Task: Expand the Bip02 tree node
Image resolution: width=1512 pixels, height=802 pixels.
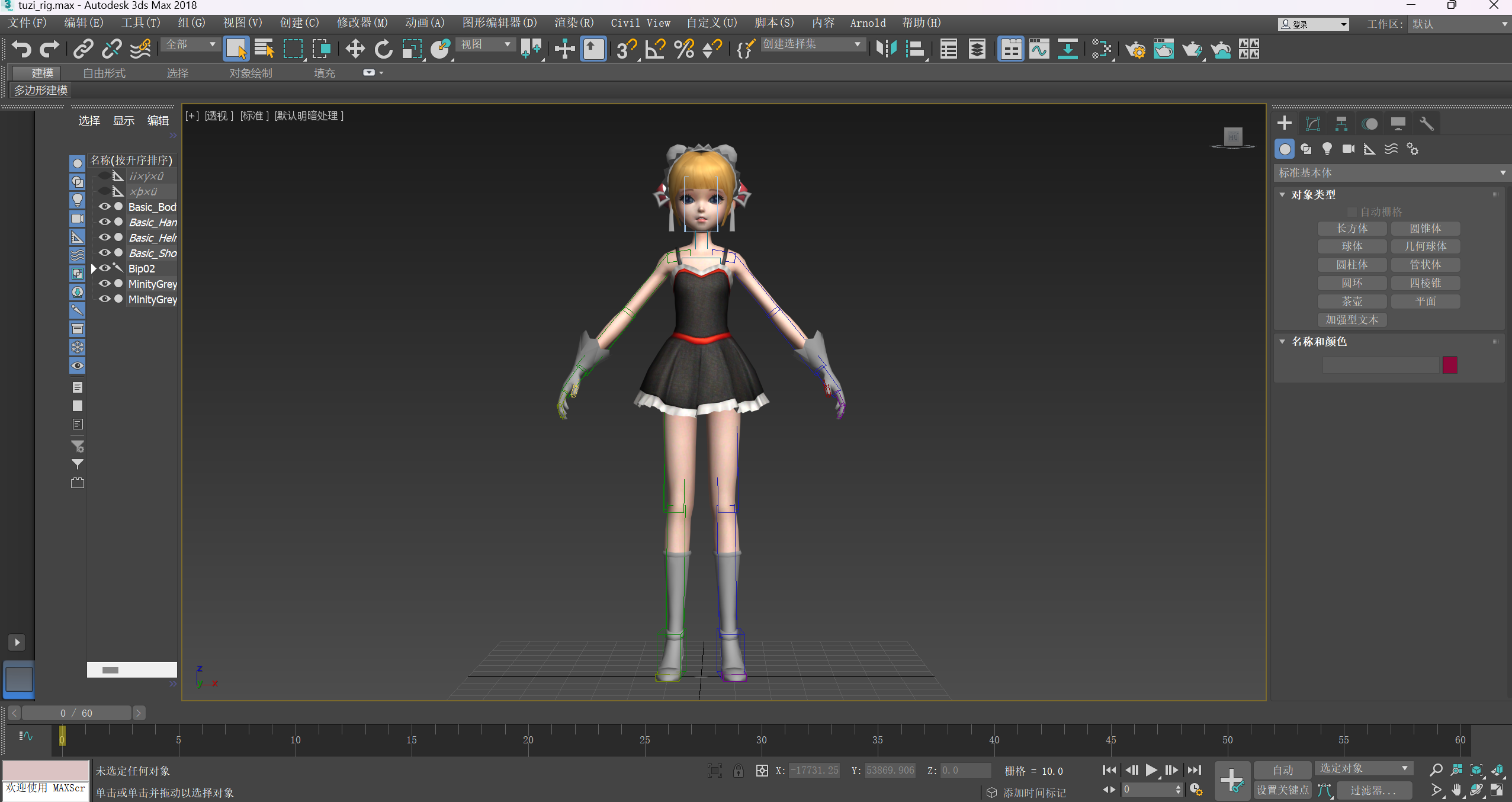Action: [x=94, y=269]
